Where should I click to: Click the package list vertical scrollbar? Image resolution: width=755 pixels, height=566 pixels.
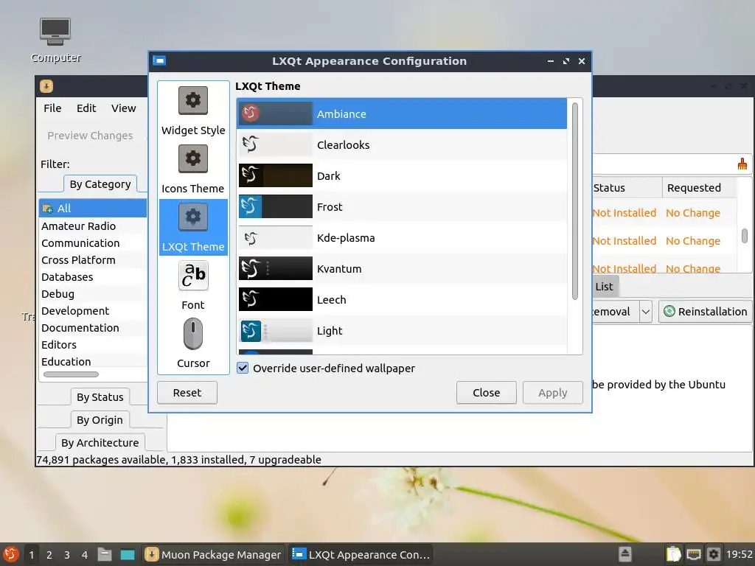745,236
